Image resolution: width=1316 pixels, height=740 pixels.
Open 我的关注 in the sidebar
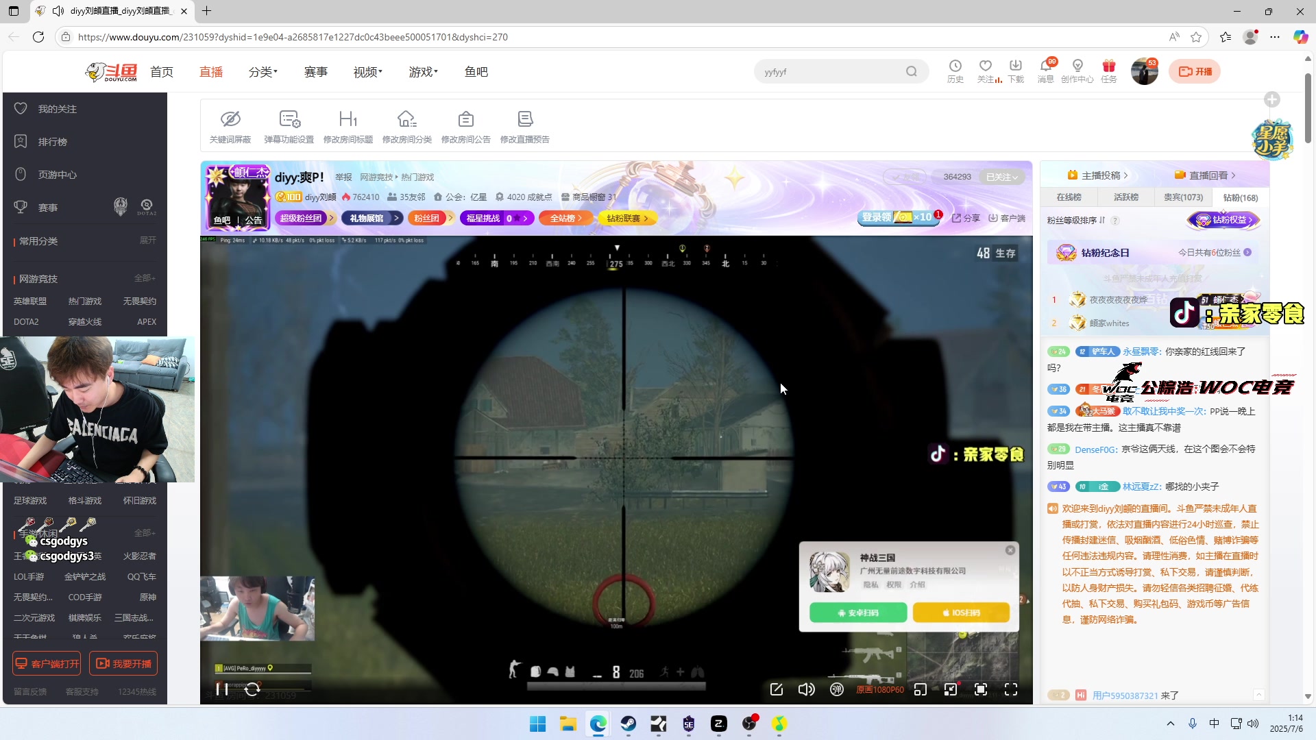click(x=57, y=109)
